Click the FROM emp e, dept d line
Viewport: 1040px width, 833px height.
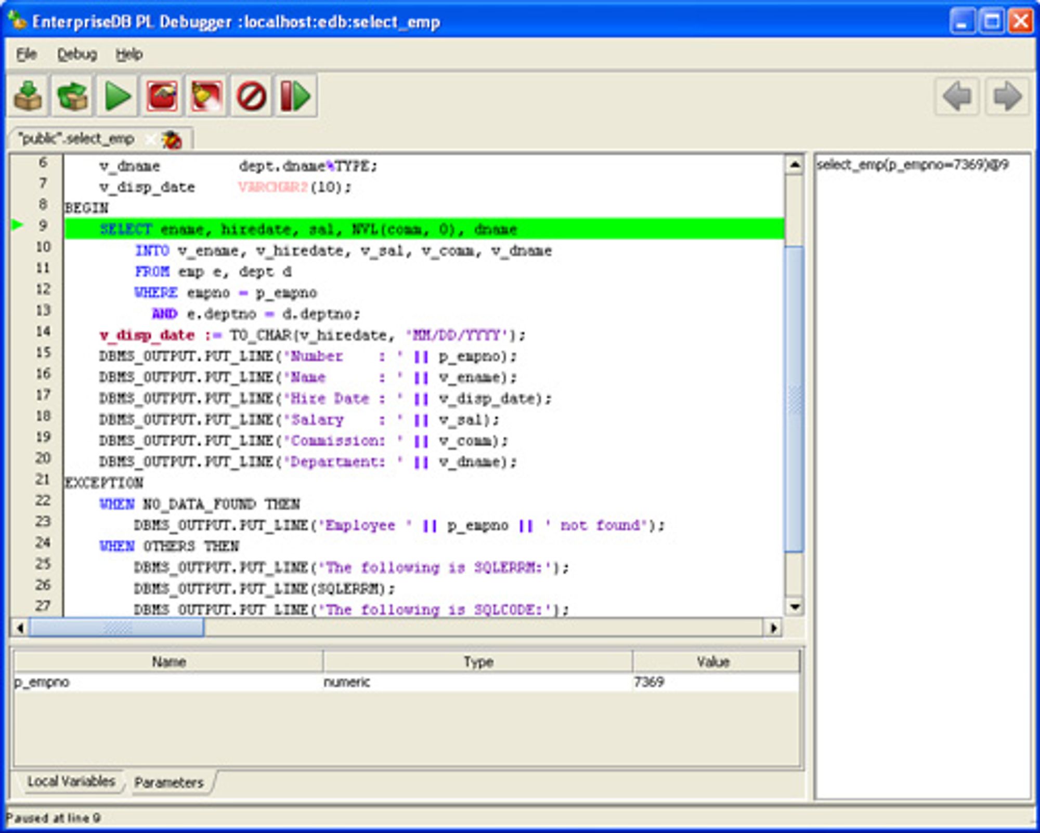[213, 272]
